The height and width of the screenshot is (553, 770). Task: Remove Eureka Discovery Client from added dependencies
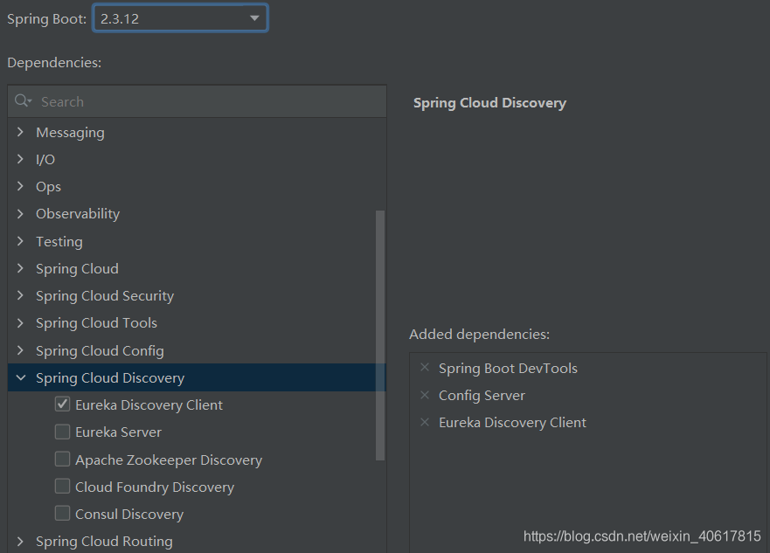(425, 422)
